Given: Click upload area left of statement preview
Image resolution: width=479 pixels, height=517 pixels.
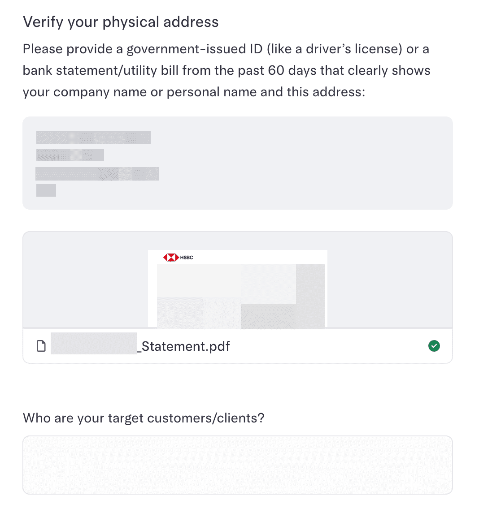Looking at the screenshot, I should [x=85, y=280].
